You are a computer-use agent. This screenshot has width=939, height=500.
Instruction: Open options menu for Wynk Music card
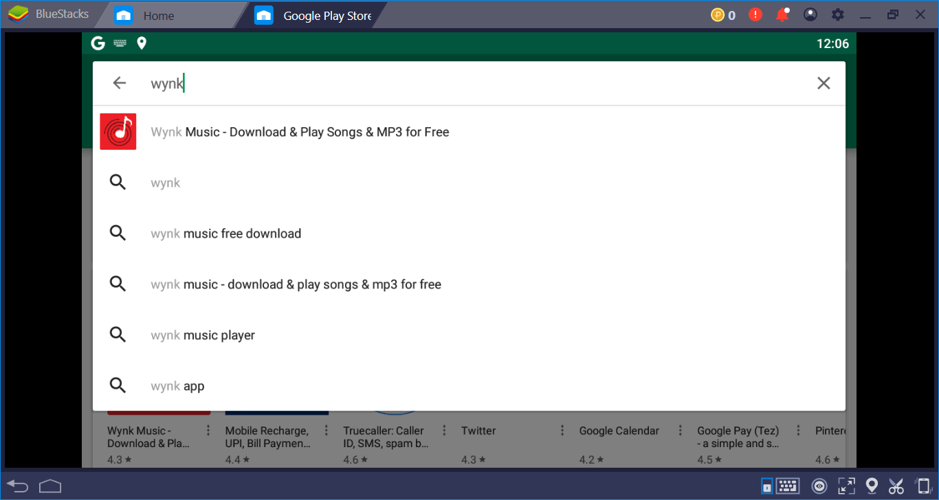208,431
